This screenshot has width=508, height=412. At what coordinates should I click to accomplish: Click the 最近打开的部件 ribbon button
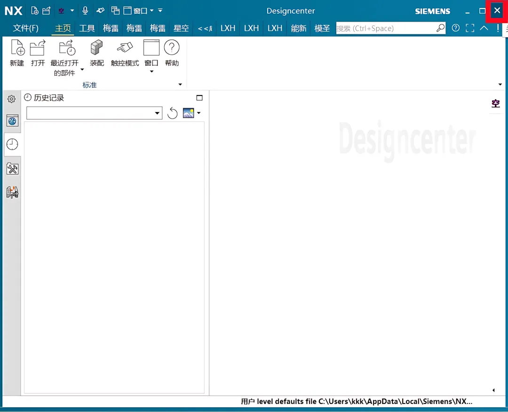click(65, 58)
